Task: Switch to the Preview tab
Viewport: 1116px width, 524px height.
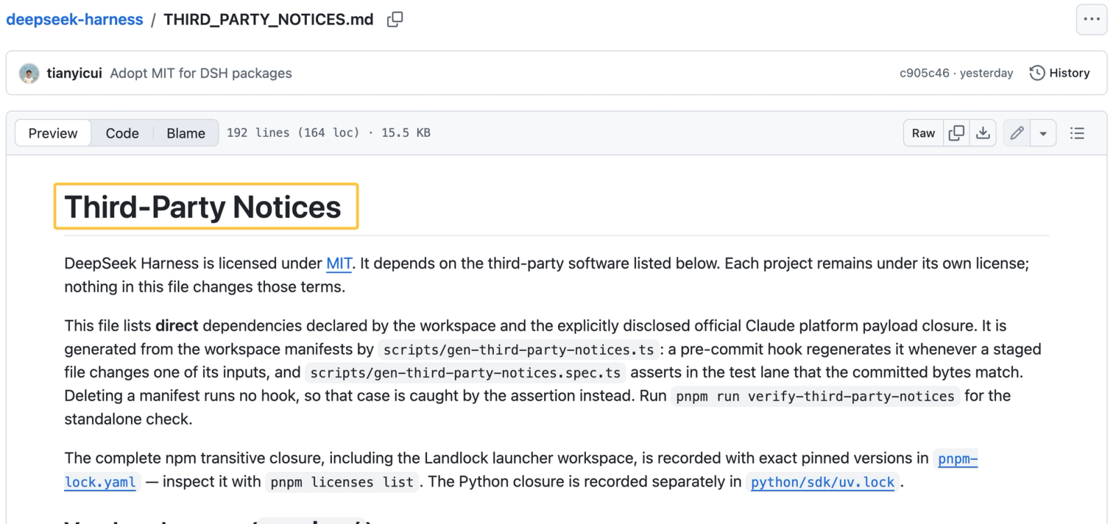Action: [x=53, y=133]
